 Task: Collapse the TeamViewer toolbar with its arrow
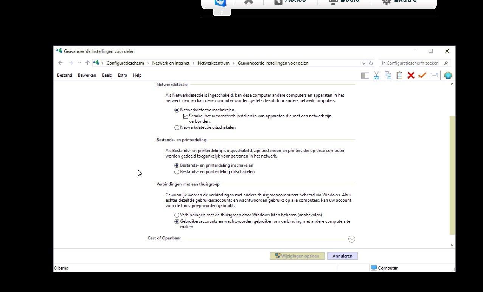coord(222,13)
